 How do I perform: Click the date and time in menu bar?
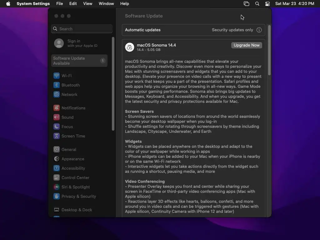coord(294,4)
